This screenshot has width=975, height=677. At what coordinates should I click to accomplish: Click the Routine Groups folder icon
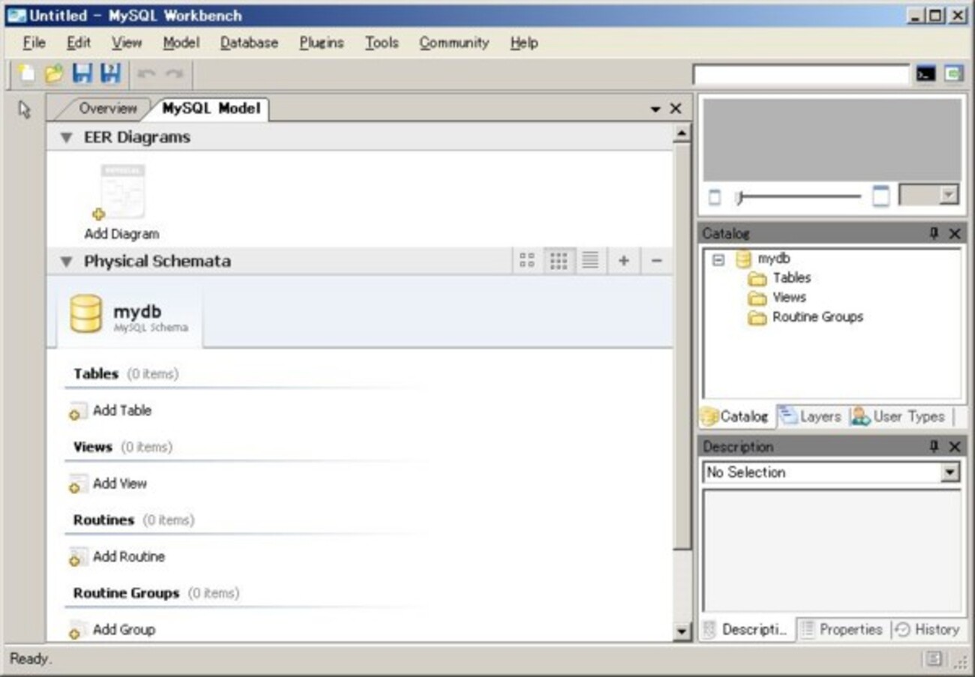tap(757, 317)
